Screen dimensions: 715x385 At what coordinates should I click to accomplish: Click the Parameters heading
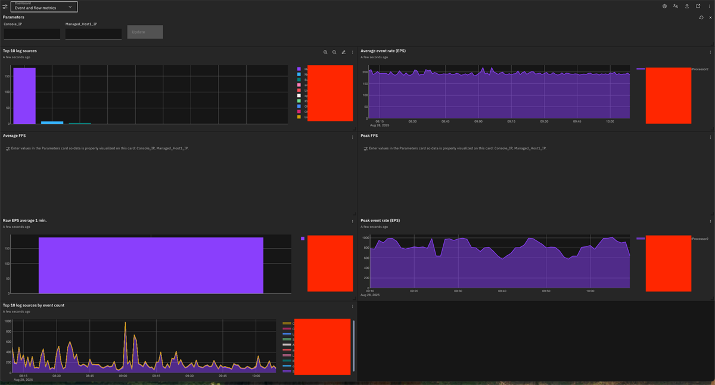(14, 17)
